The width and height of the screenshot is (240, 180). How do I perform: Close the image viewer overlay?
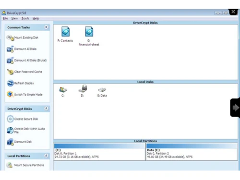(233, 12)
